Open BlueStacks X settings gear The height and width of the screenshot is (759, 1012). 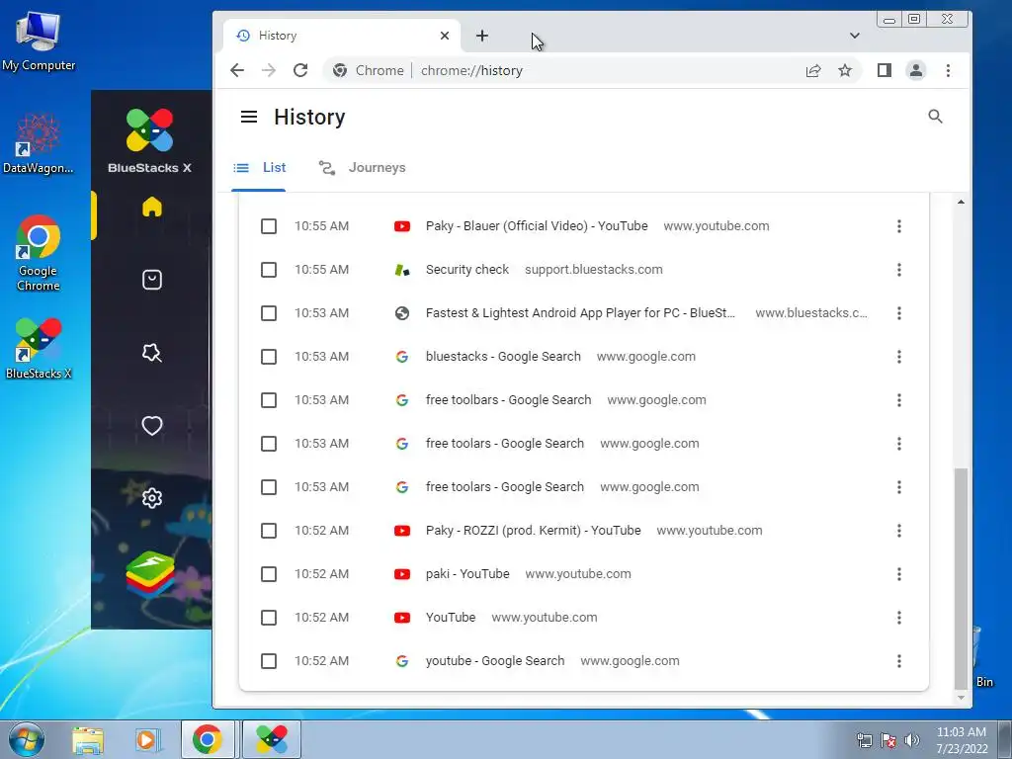point(152,498)
